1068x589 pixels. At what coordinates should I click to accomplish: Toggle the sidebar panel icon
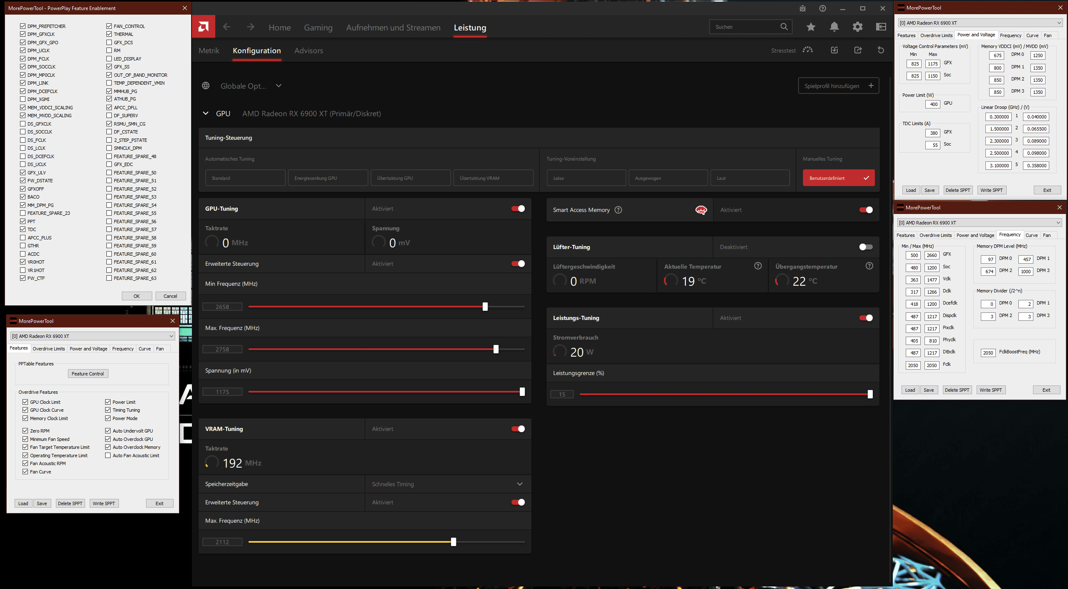pos(881,27)
